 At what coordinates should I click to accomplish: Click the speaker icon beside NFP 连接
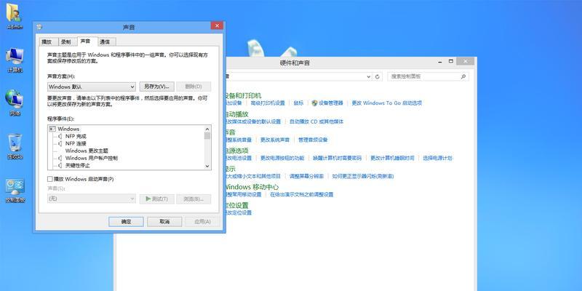tap(60, 143)
